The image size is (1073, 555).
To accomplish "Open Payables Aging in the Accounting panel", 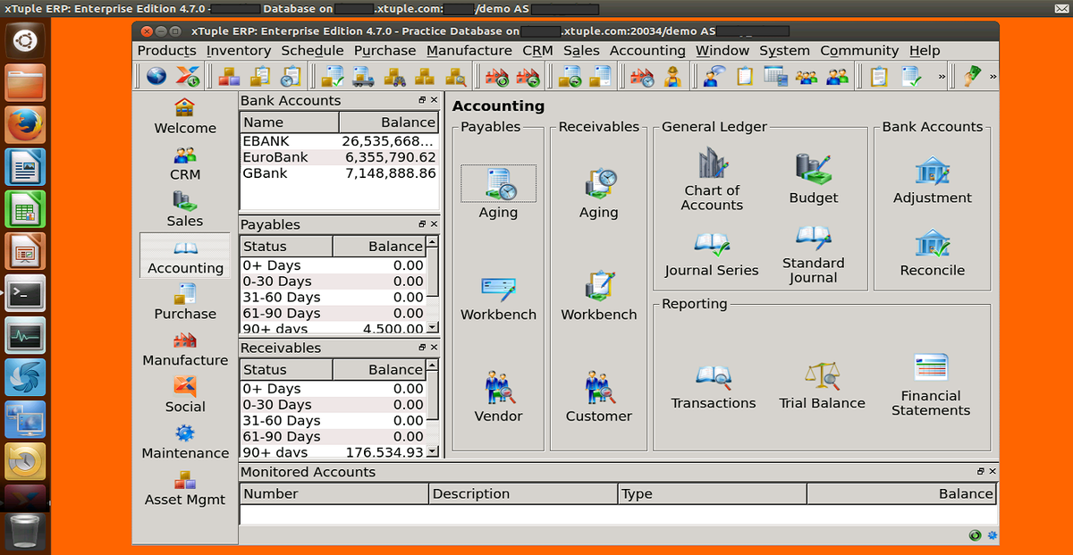I will [498, 191].
